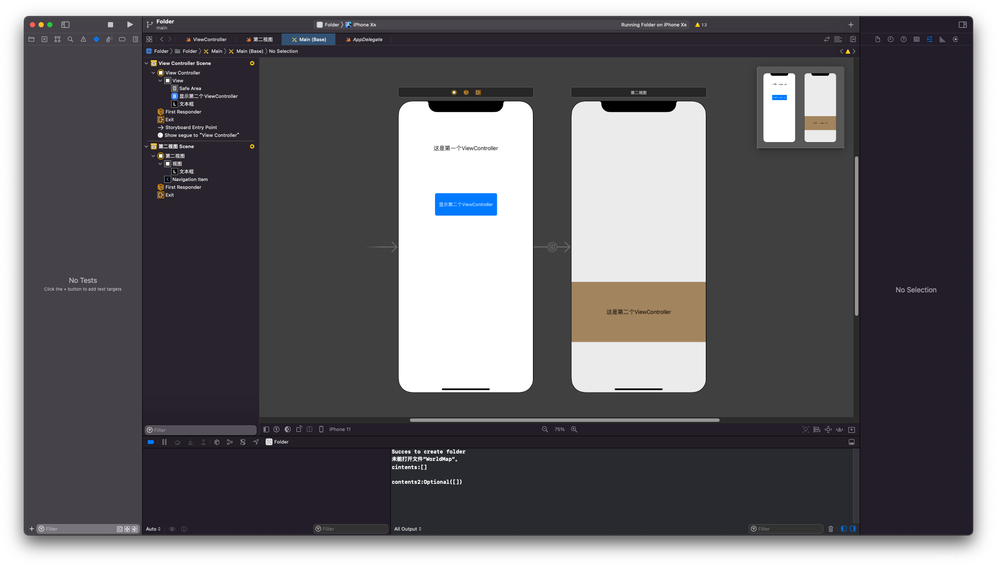997x567 pixels.
Task: Open Embed In menu
Action: [851, 429]
